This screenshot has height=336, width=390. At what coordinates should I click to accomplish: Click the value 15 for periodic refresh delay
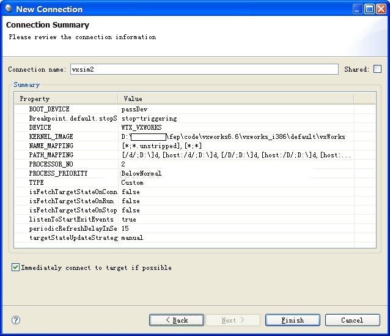pyautogui.click(x=125, y=228)
